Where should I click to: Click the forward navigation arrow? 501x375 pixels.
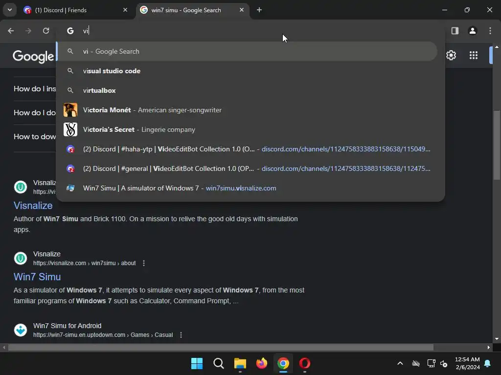pyautogui.click(x=28, y=31)
